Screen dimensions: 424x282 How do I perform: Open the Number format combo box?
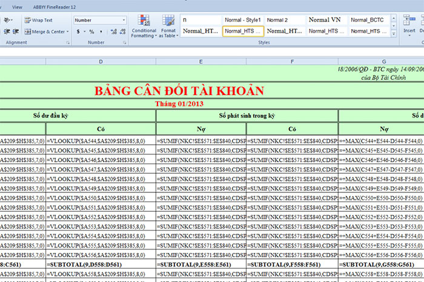pyautogui.click(x=100, y=20)
